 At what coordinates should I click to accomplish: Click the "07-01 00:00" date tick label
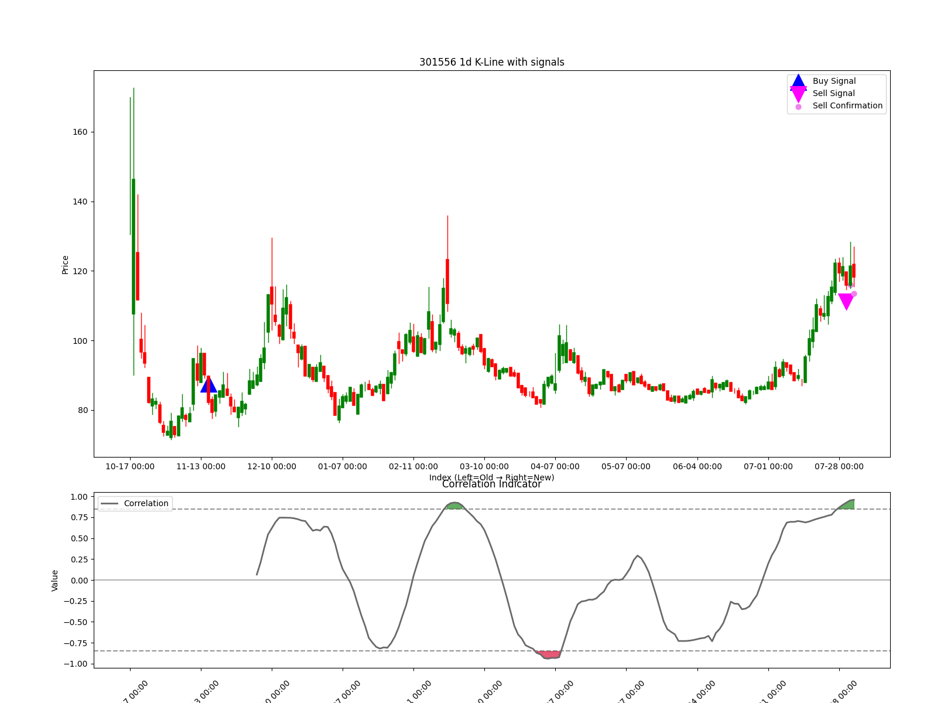point(768,466)
